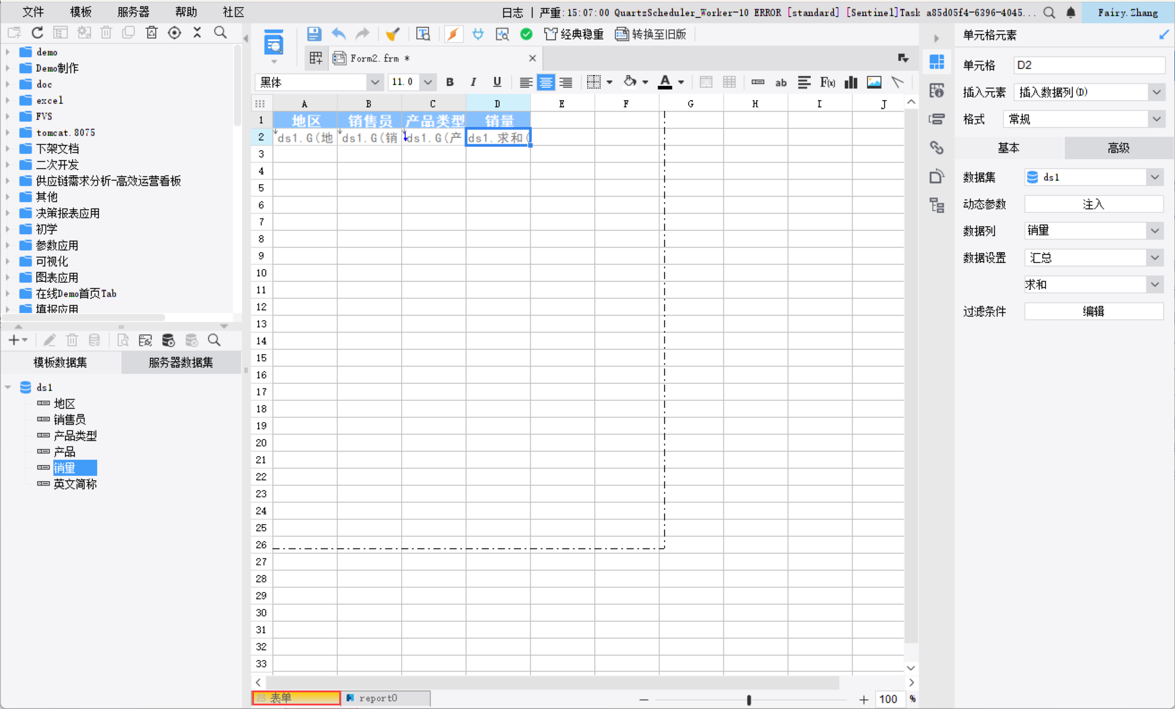Switch to the 服务器数据集 tab

(181, 362)
